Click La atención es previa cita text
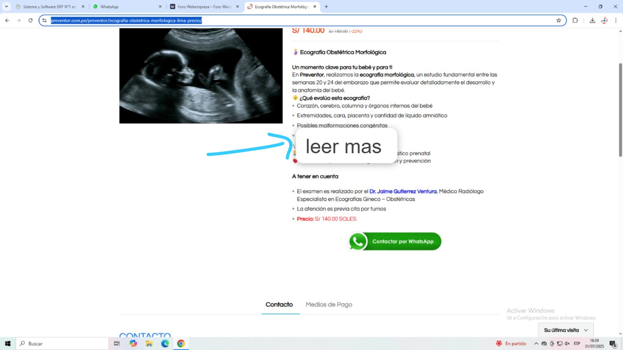 (341, 209)
